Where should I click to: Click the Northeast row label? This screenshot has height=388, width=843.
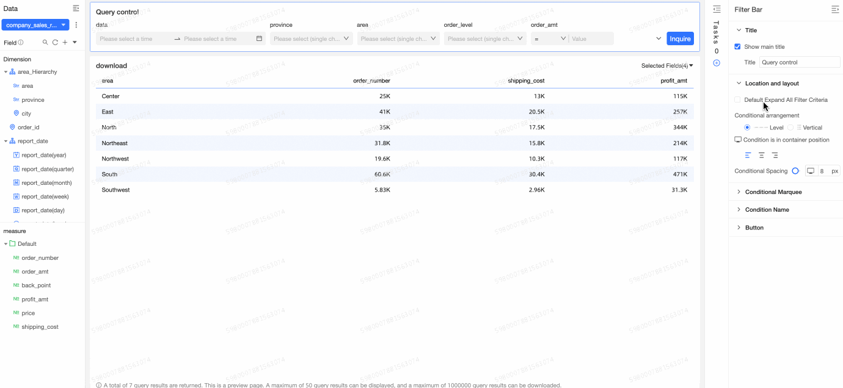pyautogui.click(x=115, y=143)
